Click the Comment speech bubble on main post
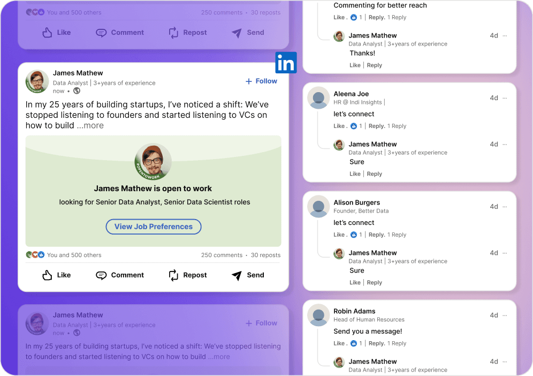Screen dimensions: 533x376 coord(101,275)
